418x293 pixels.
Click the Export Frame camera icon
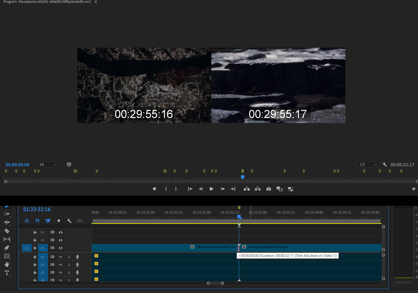click(268, 189)
